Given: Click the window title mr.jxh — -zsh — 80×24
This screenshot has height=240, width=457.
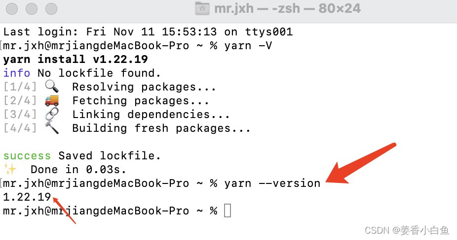Looking at the screenshot, I should [x=287, y=8].
